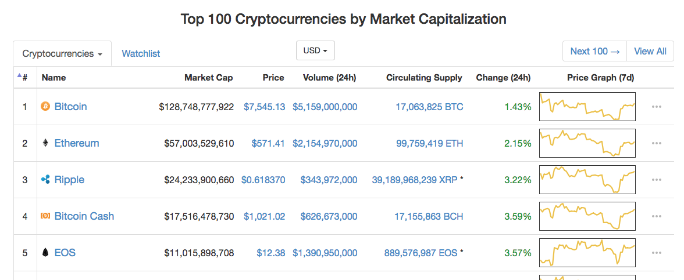Open the three-dot menu for EOS row

click(657, 253)
